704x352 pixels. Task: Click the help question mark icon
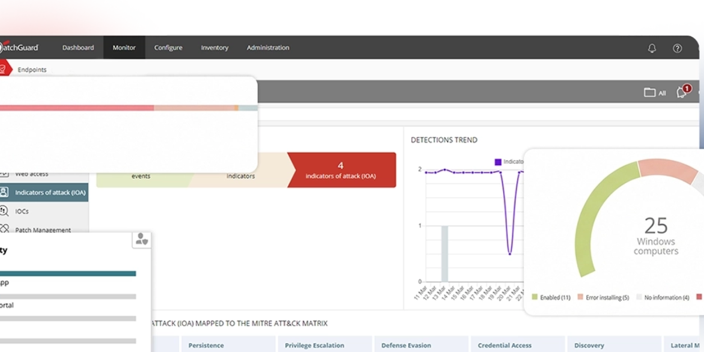click(x=677, y=48)
